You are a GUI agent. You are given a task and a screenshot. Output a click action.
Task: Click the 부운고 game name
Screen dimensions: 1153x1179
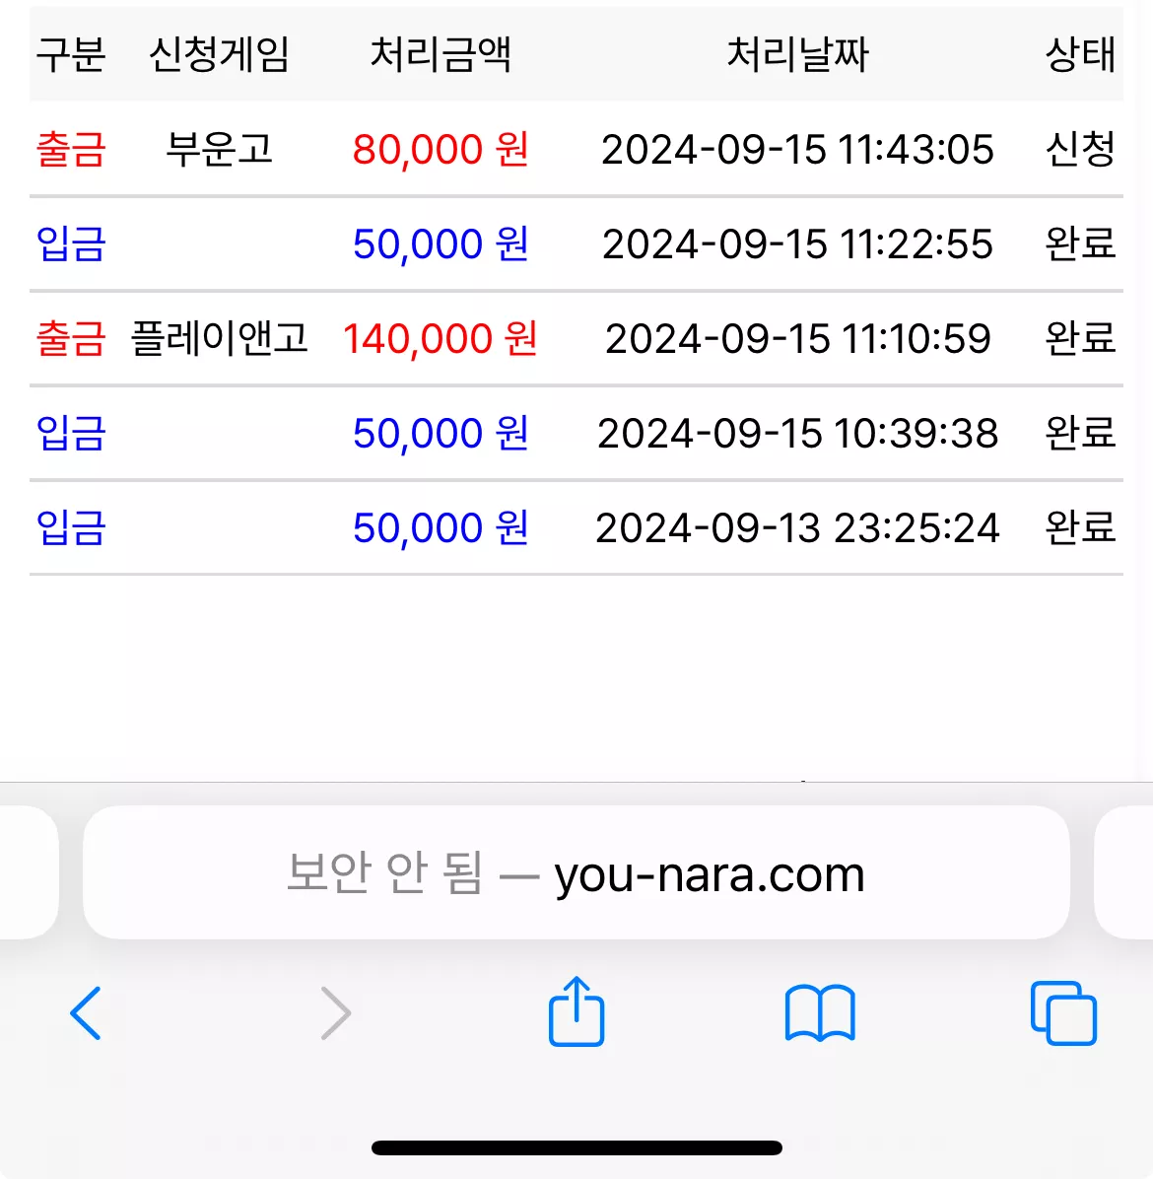point(219,149)
